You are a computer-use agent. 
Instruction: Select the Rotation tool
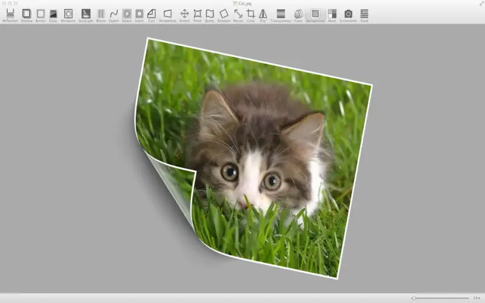click(224, 16)
